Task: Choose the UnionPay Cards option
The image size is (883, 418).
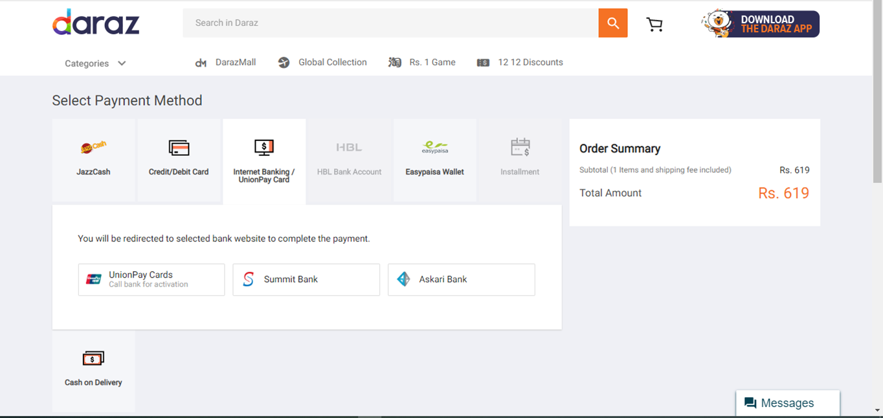Action: tap(151, 280)
